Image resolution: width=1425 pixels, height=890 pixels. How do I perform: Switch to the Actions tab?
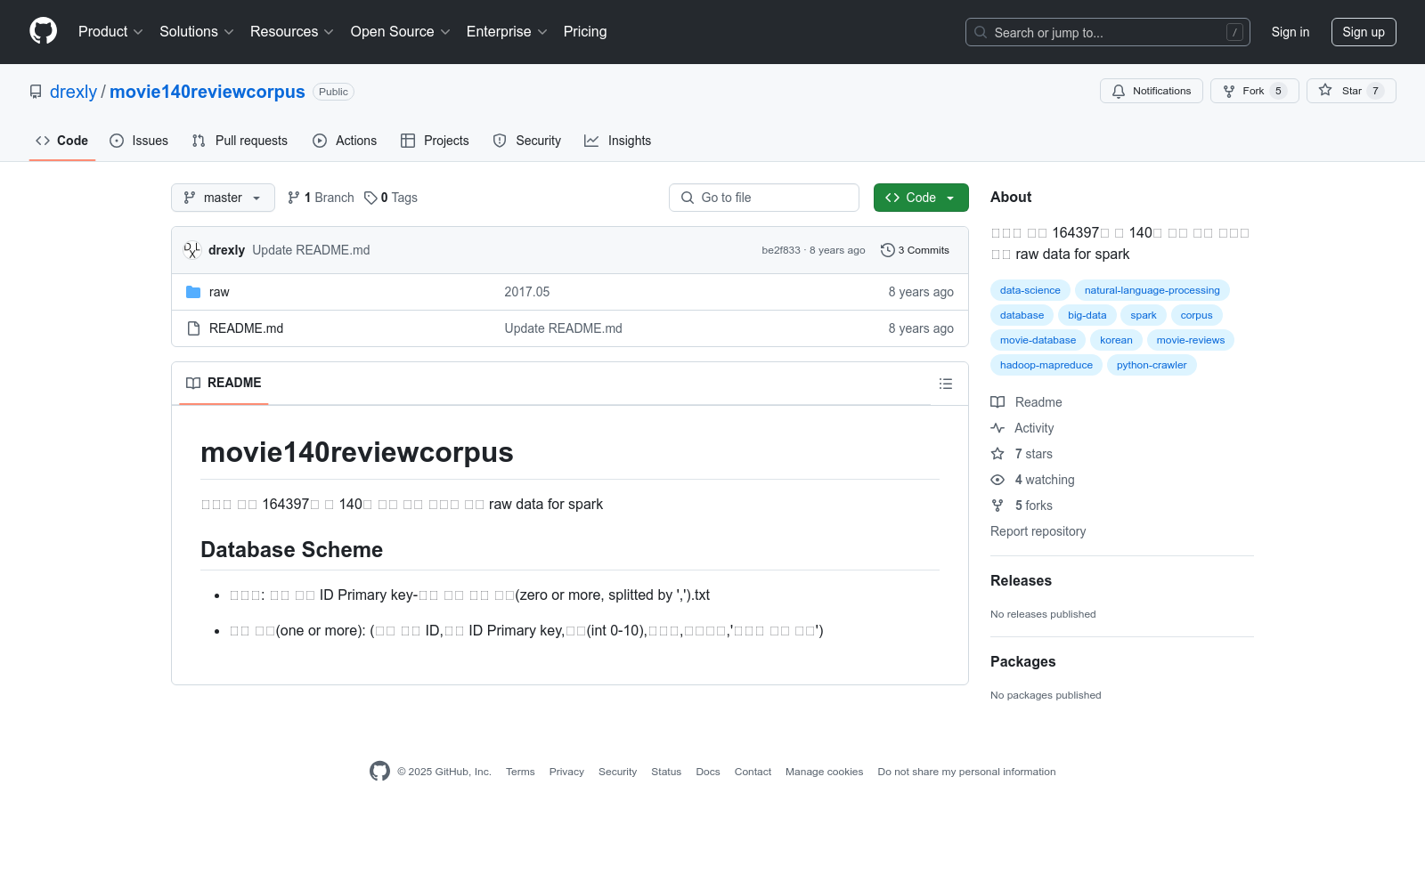coord(345,141)
